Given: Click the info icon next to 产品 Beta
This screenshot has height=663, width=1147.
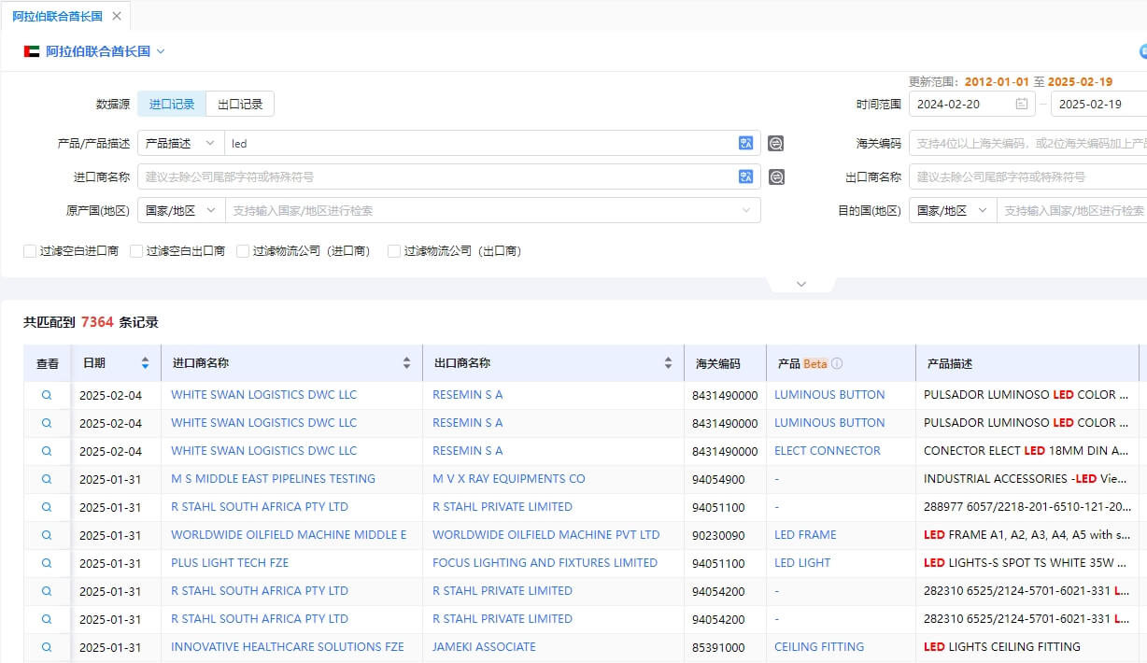Looking at the screenshot, I should click(837, 363).
